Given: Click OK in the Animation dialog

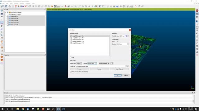Looking at the screenshot, I should click(x=118, y=75).
